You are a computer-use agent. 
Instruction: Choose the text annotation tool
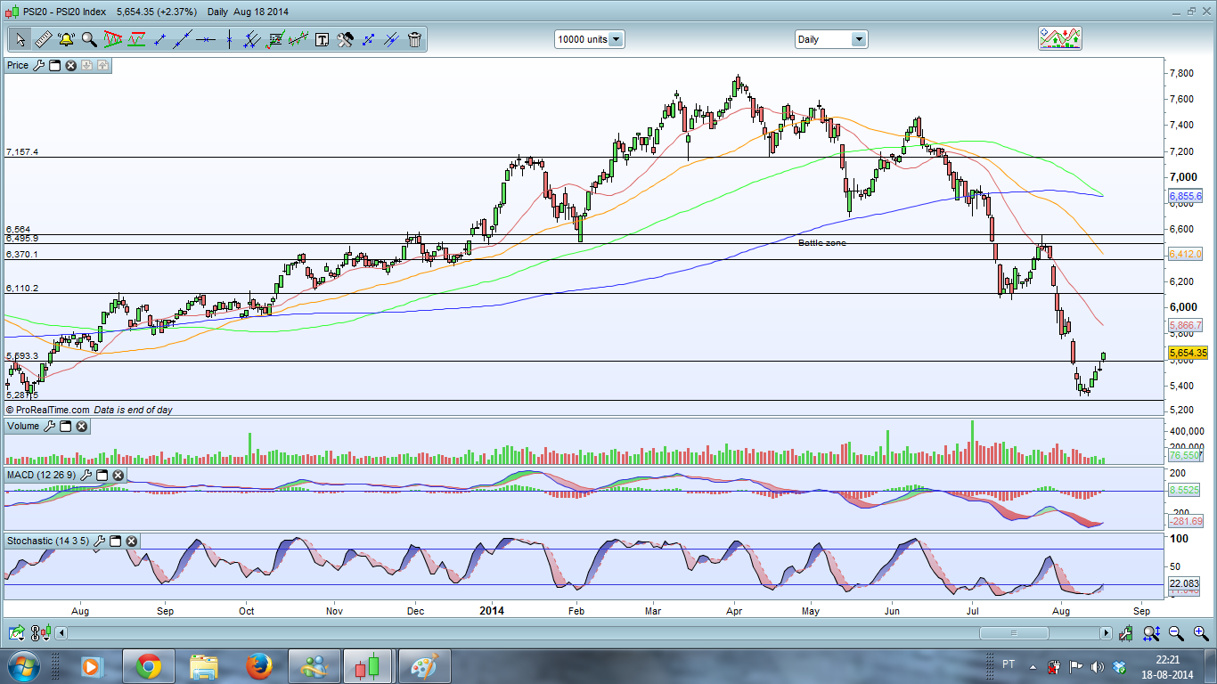pos(322,39)
